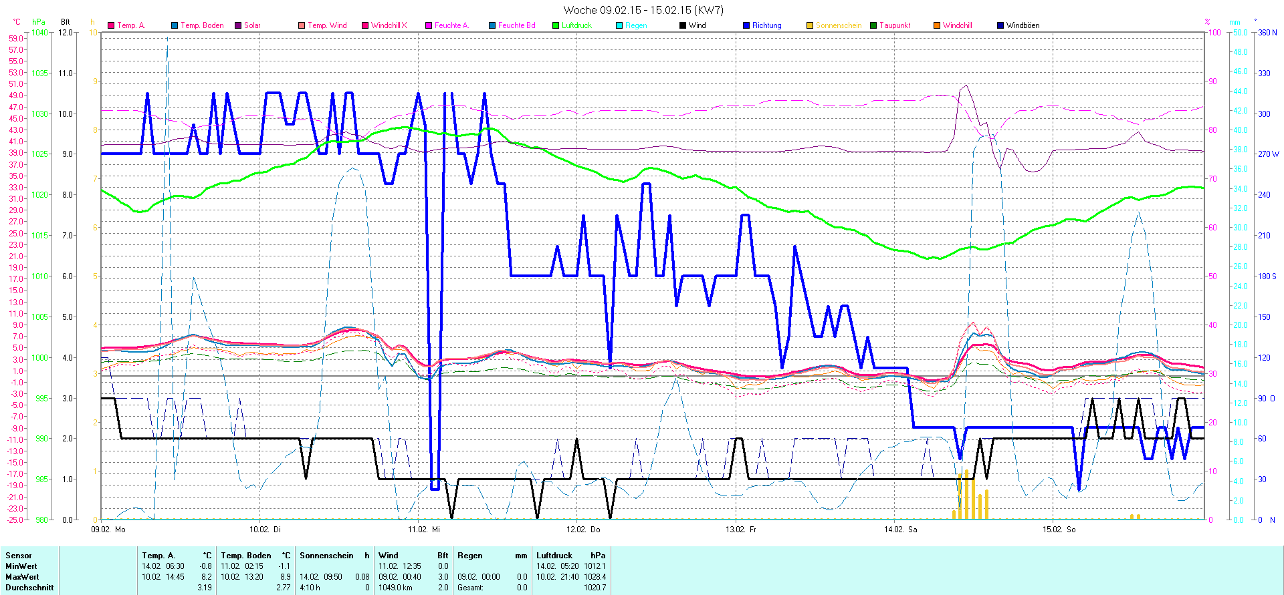Click the Luftdruck legend green square
The image size is (1284, 595).
click(556, 25)
